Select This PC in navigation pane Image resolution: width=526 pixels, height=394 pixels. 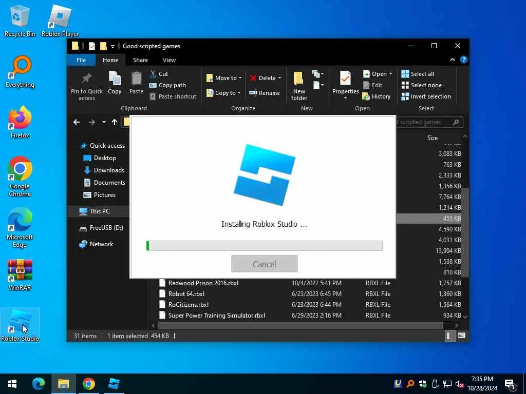[98, 211]
